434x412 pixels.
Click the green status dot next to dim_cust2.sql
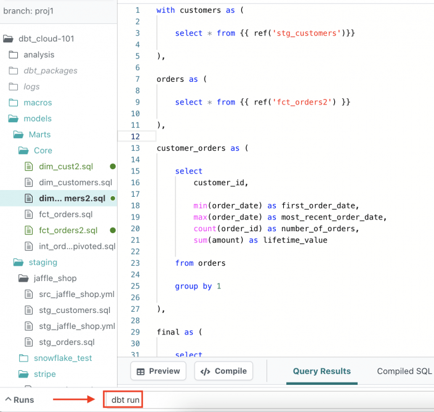click(113, 167)
